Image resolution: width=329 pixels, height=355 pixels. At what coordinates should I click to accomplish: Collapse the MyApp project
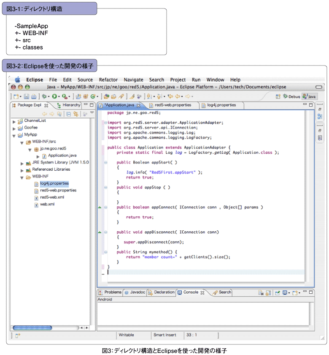[x=14, y=136]
